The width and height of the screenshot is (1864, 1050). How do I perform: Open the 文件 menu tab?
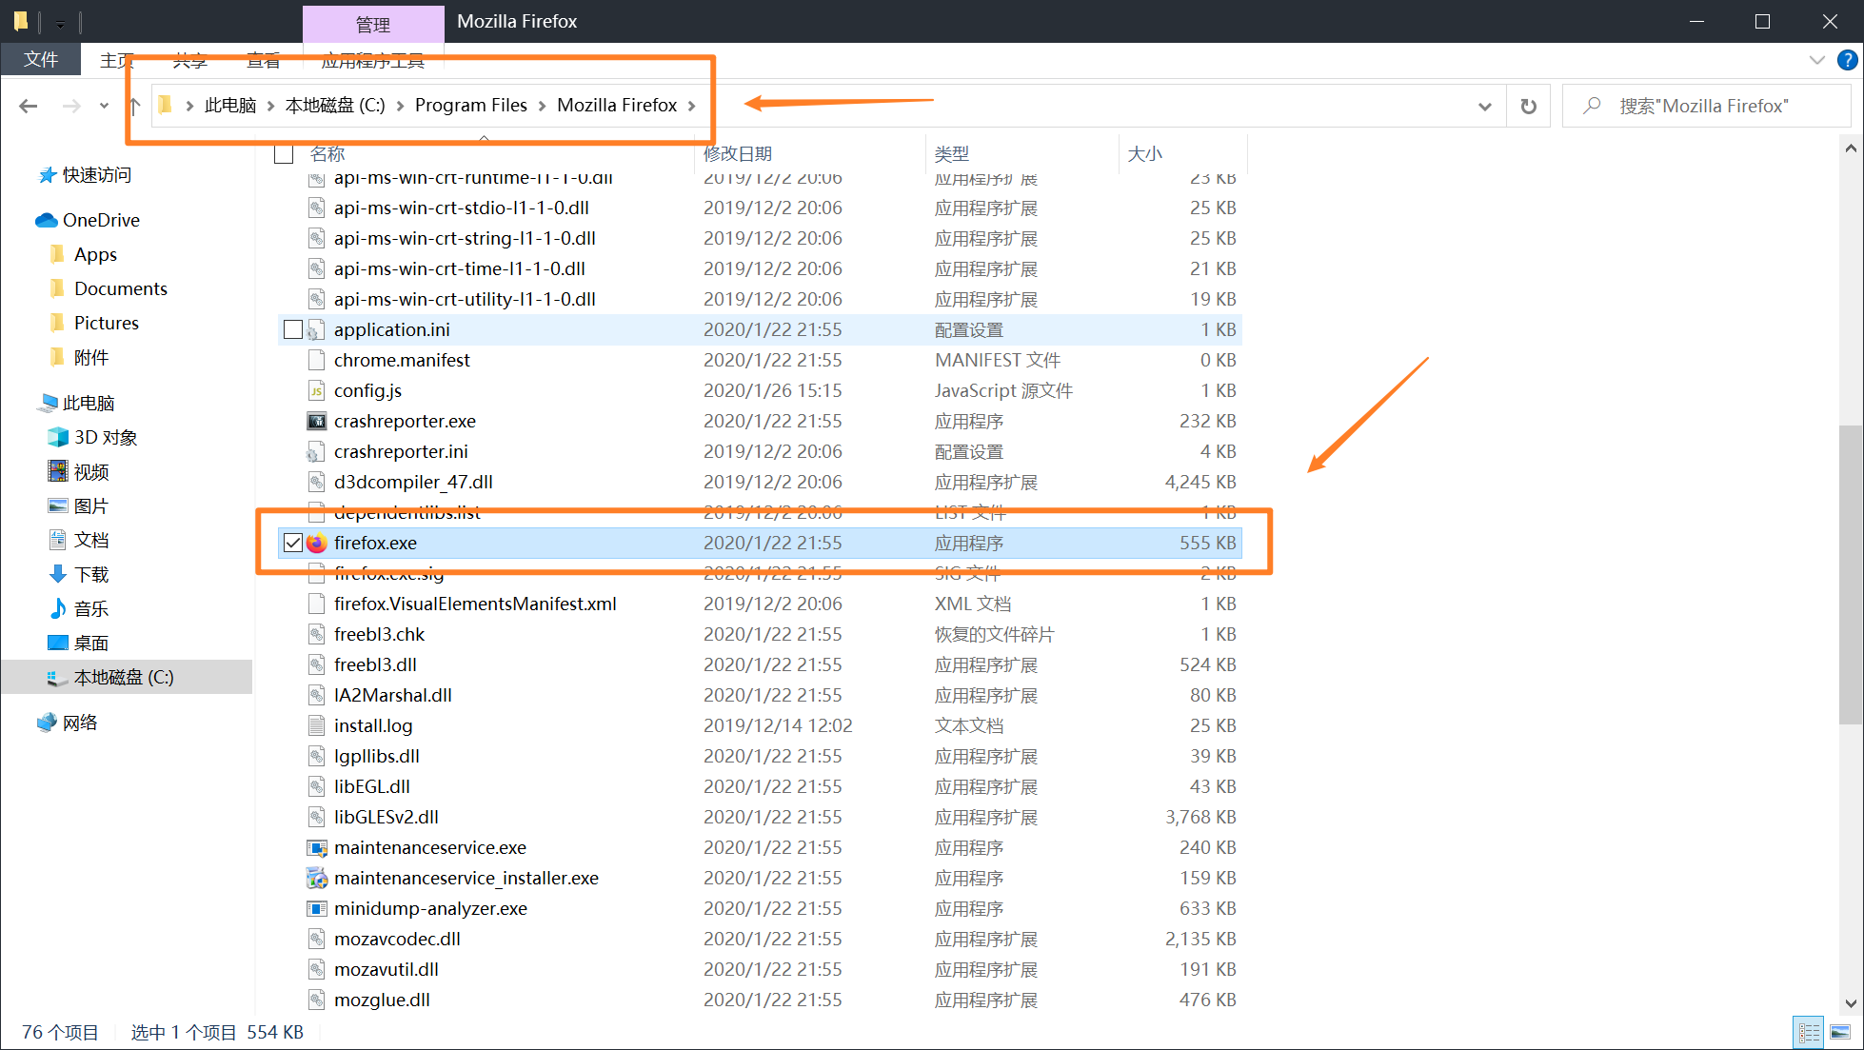[x=41, y=60]
